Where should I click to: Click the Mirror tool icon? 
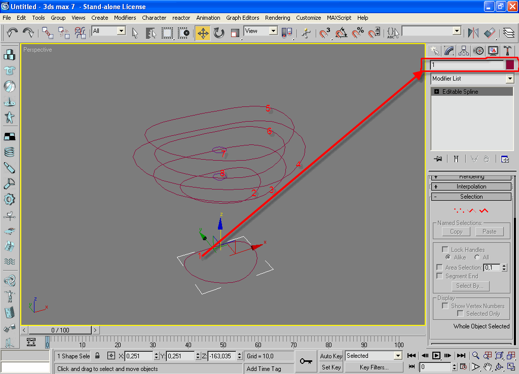pos(473,33)
